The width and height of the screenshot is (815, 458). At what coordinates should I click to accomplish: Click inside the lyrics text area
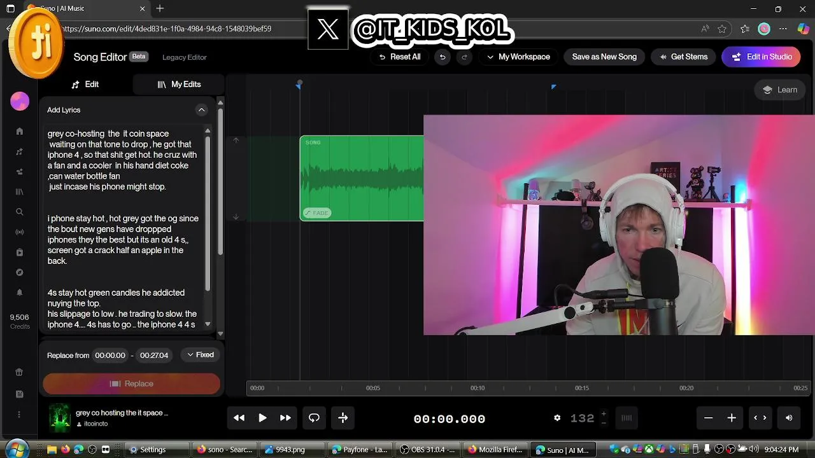tap(124, 229)
